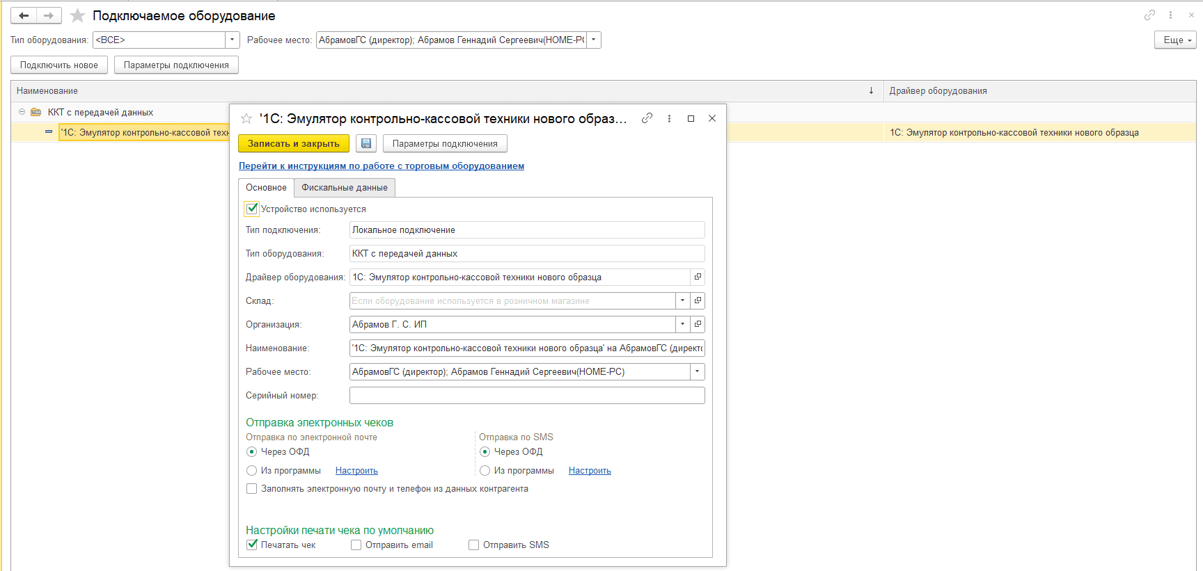1203x571 pixels.
Task: Click the back navigation arrow
Action: (x=23, y=15)
